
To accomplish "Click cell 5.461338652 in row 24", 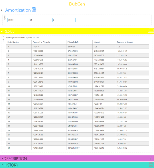I will (122, 148).
